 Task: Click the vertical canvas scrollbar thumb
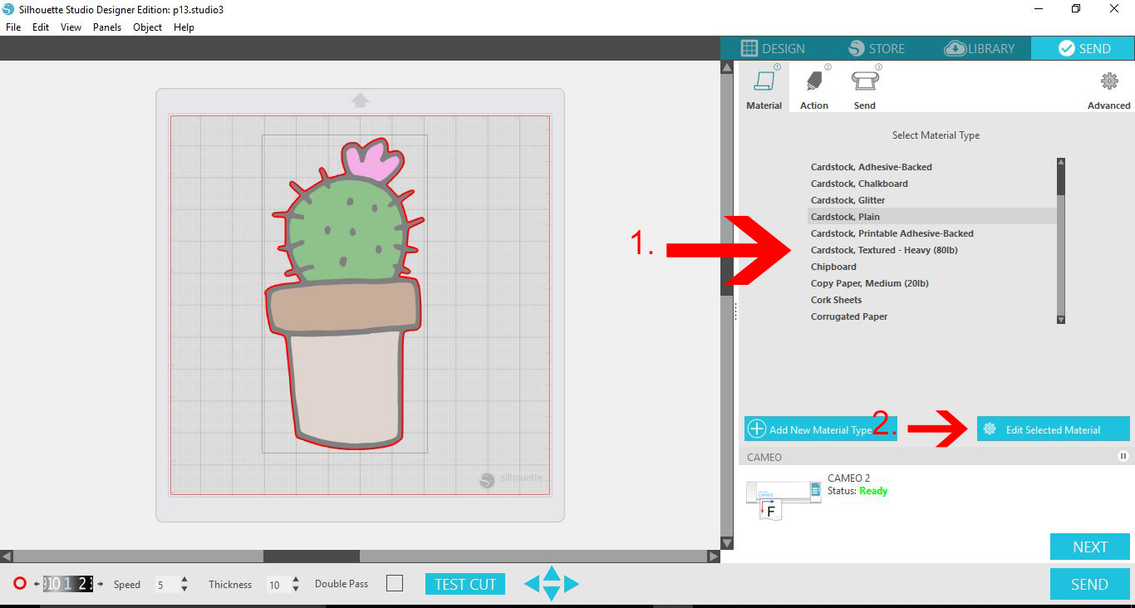click(726, 277)
